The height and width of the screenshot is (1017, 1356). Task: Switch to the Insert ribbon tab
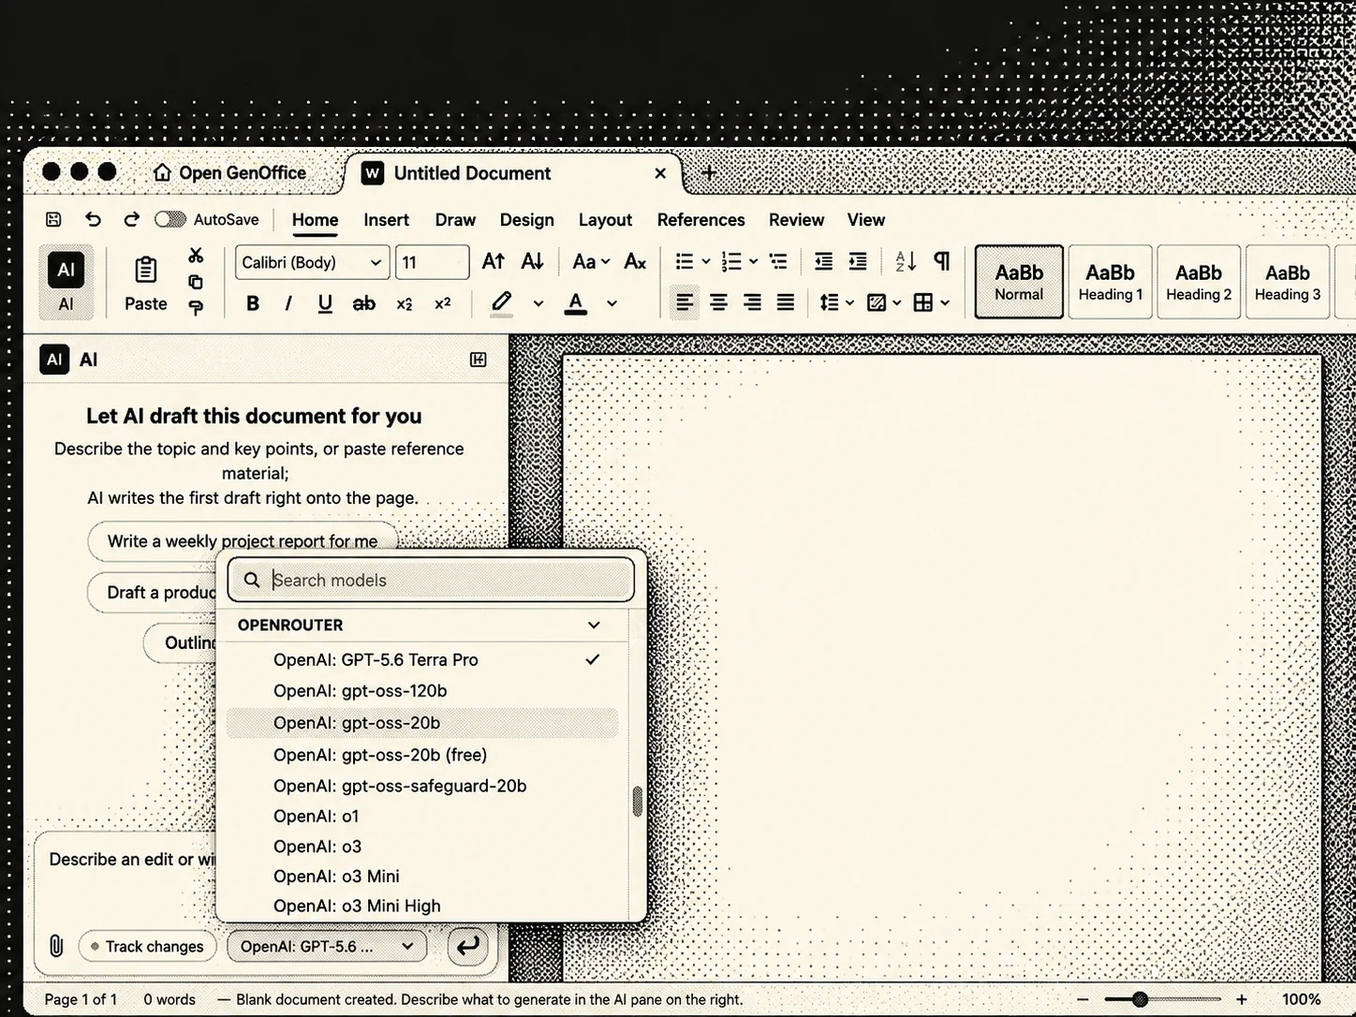pyautogui.click(x=386, y=220)
